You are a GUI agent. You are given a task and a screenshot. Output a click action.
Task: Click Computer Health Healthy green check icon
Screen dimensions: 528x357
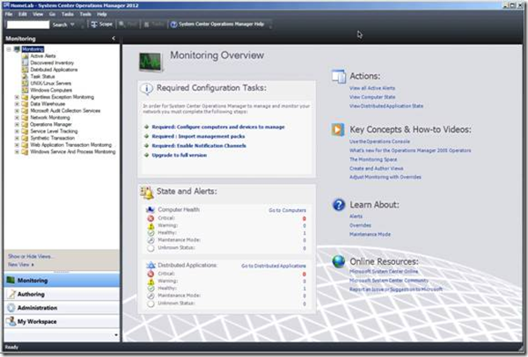150,233
